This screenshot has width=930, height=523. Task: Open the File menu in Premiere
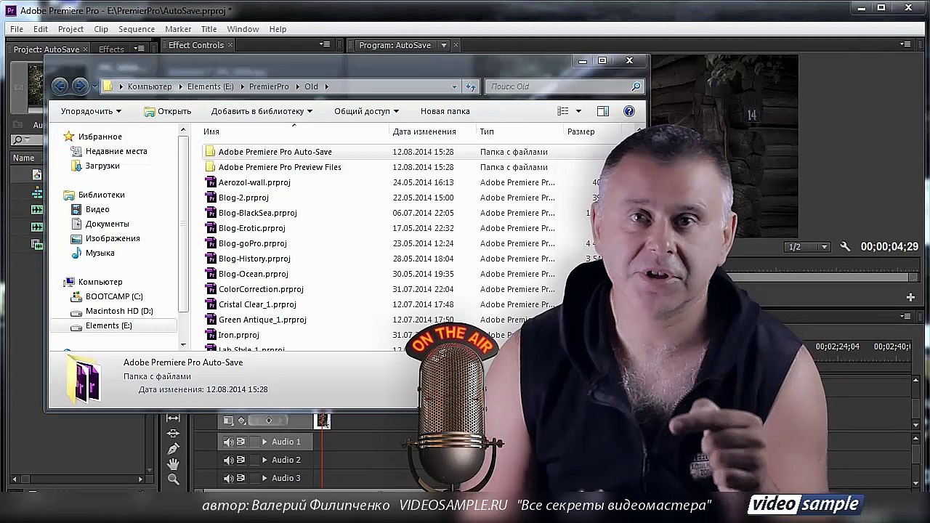pyautogui.click(x=17, y=29)
